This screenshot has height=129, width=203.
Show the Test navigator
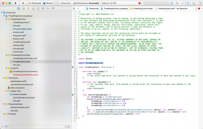38,8
